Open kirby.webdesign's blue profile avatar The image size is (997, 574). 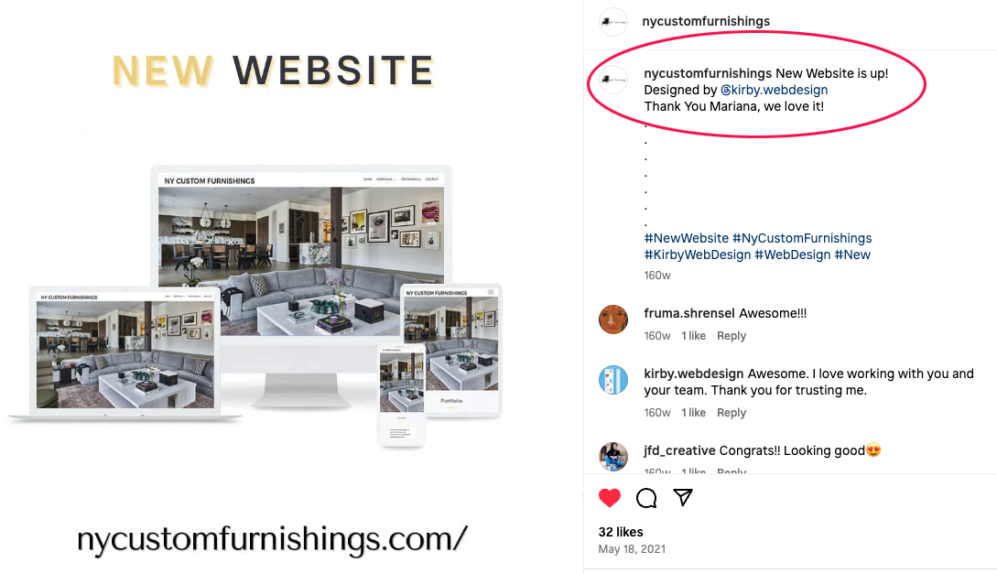pyautogui.click(x=613, y=380)
